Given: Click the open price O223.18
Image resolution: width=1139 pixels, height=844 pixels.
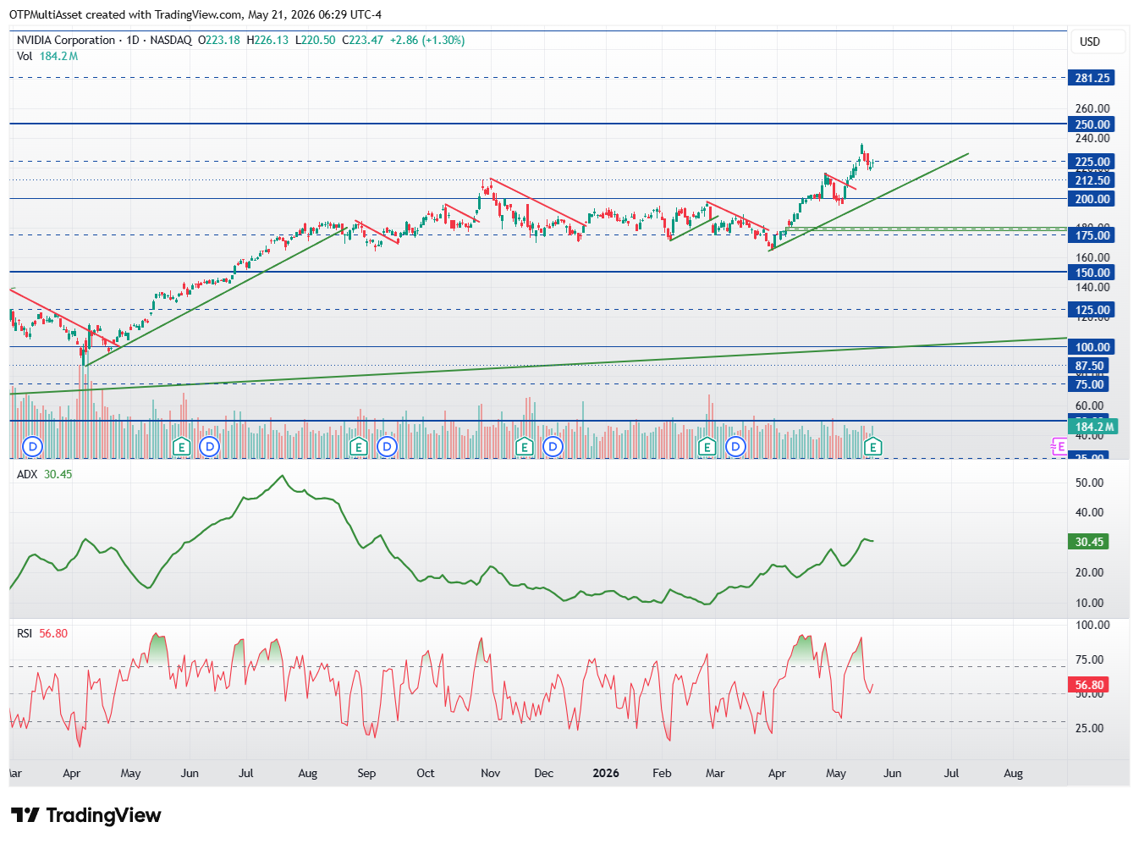Looking at the screenshot, I should 219,40.
